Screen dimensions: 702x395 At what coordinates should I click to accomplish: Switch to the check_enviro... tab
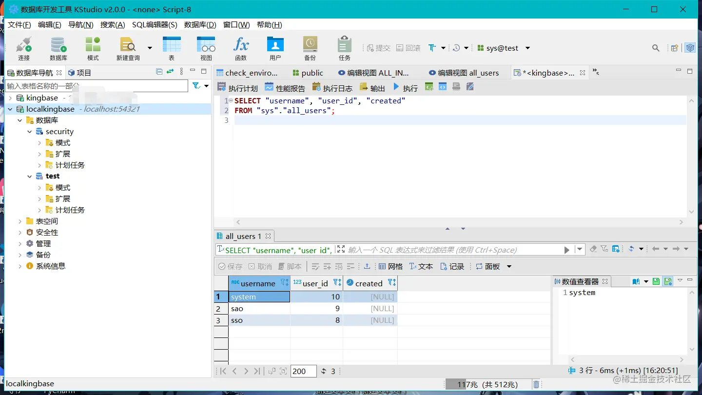pos(247,73)
